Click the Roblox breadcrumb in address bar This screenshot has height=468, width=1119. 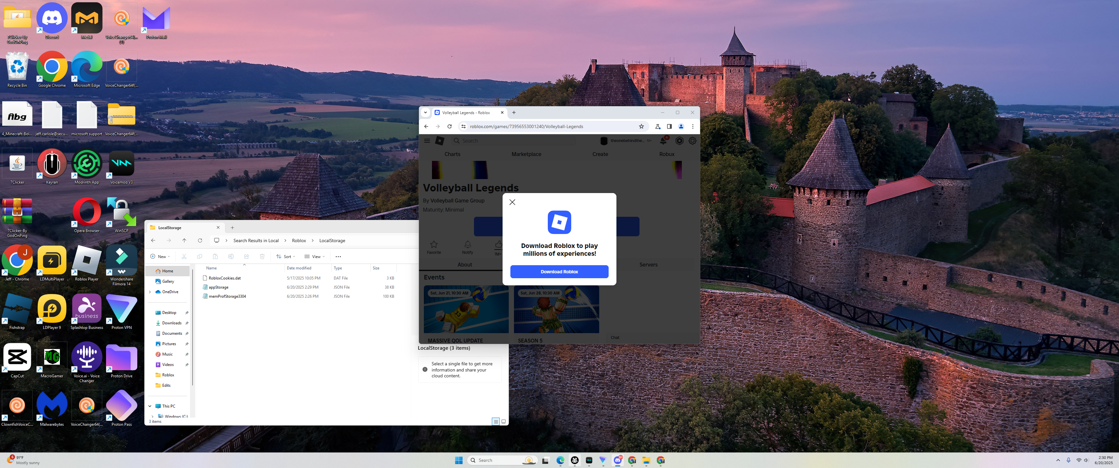tap(299, 240)
